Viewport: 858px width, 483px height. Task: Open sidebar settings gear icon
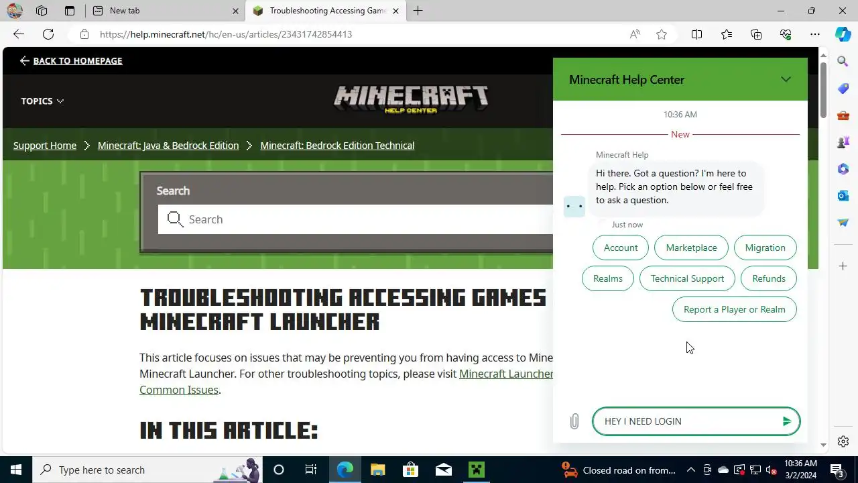(x=843, y=441)
